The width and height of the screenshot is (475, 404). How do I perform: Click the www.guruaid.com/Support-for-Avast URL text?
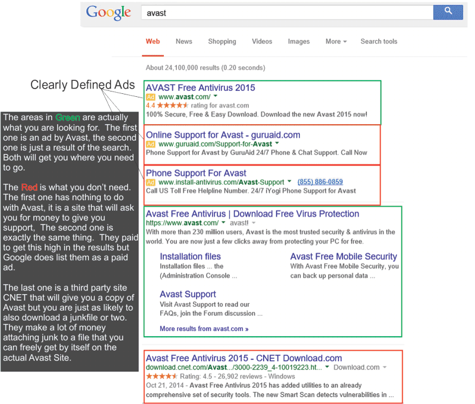[215, 144]
